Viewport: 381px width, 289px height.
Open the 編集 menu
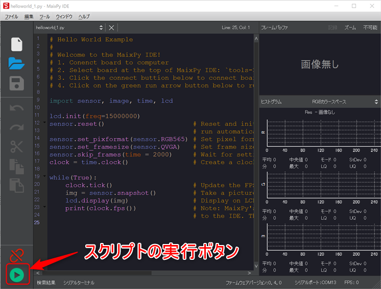(29, 16)
